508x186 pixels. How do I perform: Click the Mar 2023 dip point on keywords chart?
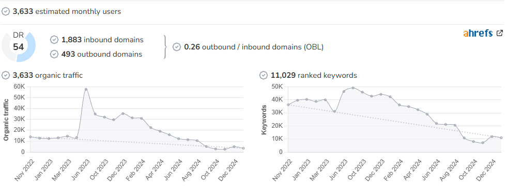coord(334,112)
